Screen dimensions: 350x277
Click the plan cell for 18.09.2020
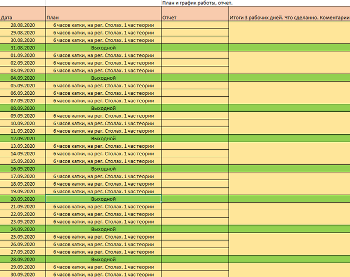[x=103, y=184]
